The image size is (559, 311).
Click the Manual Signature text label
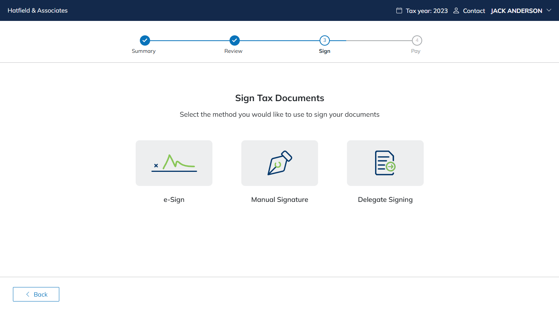pyautogui.click(x=280, y=200)
